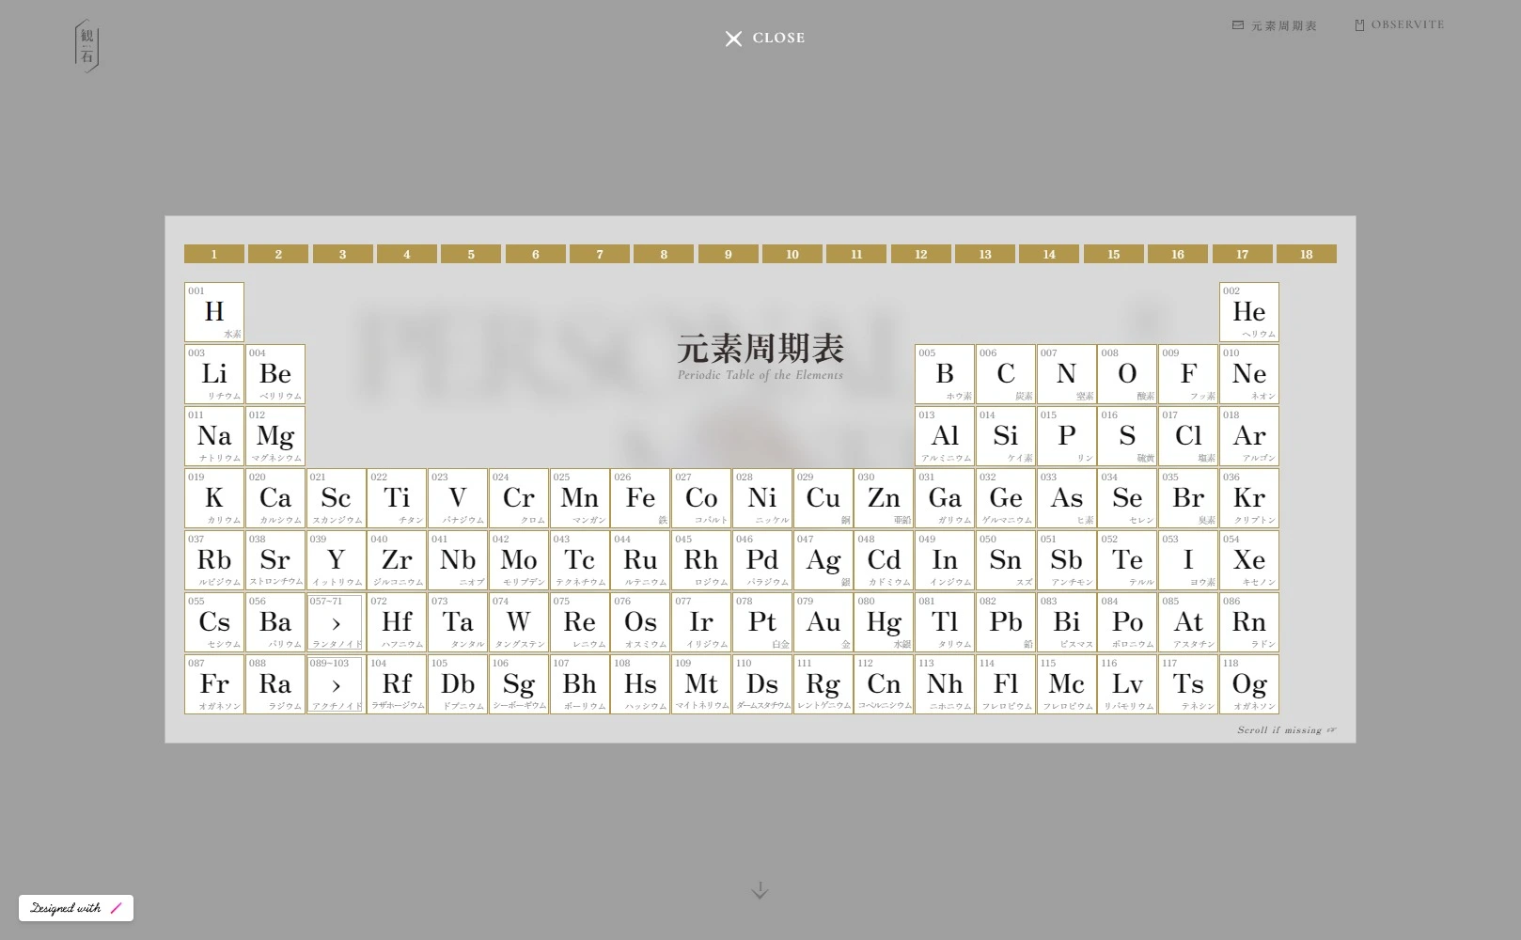Click the icon beside 元素周期表 in header
This screenshot has width=1521, height=940.
pyautogui.click(x=1238, y=25)
